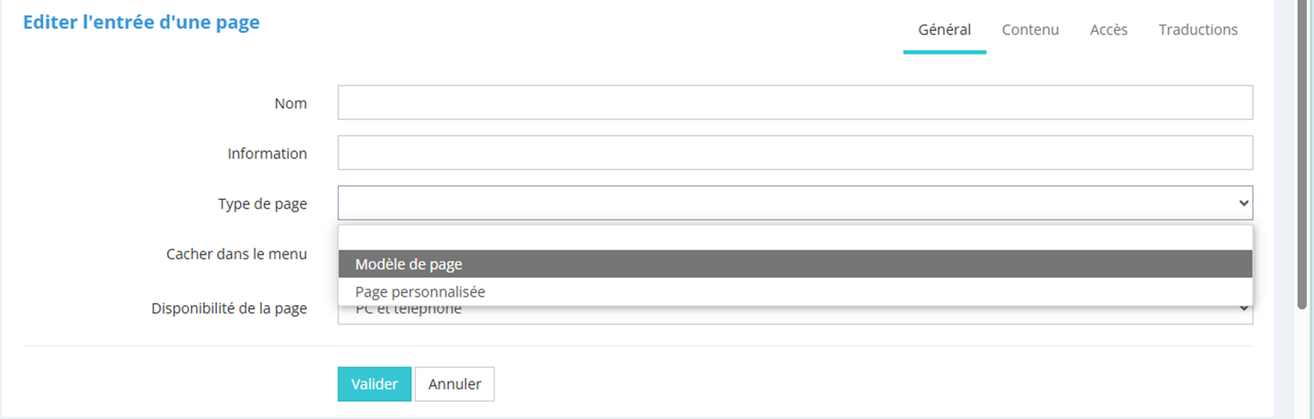This screenshot has height=419, width=1314.
Task: Click the Editer l'entrée d'une page heading
Action: tap(141, 22)
